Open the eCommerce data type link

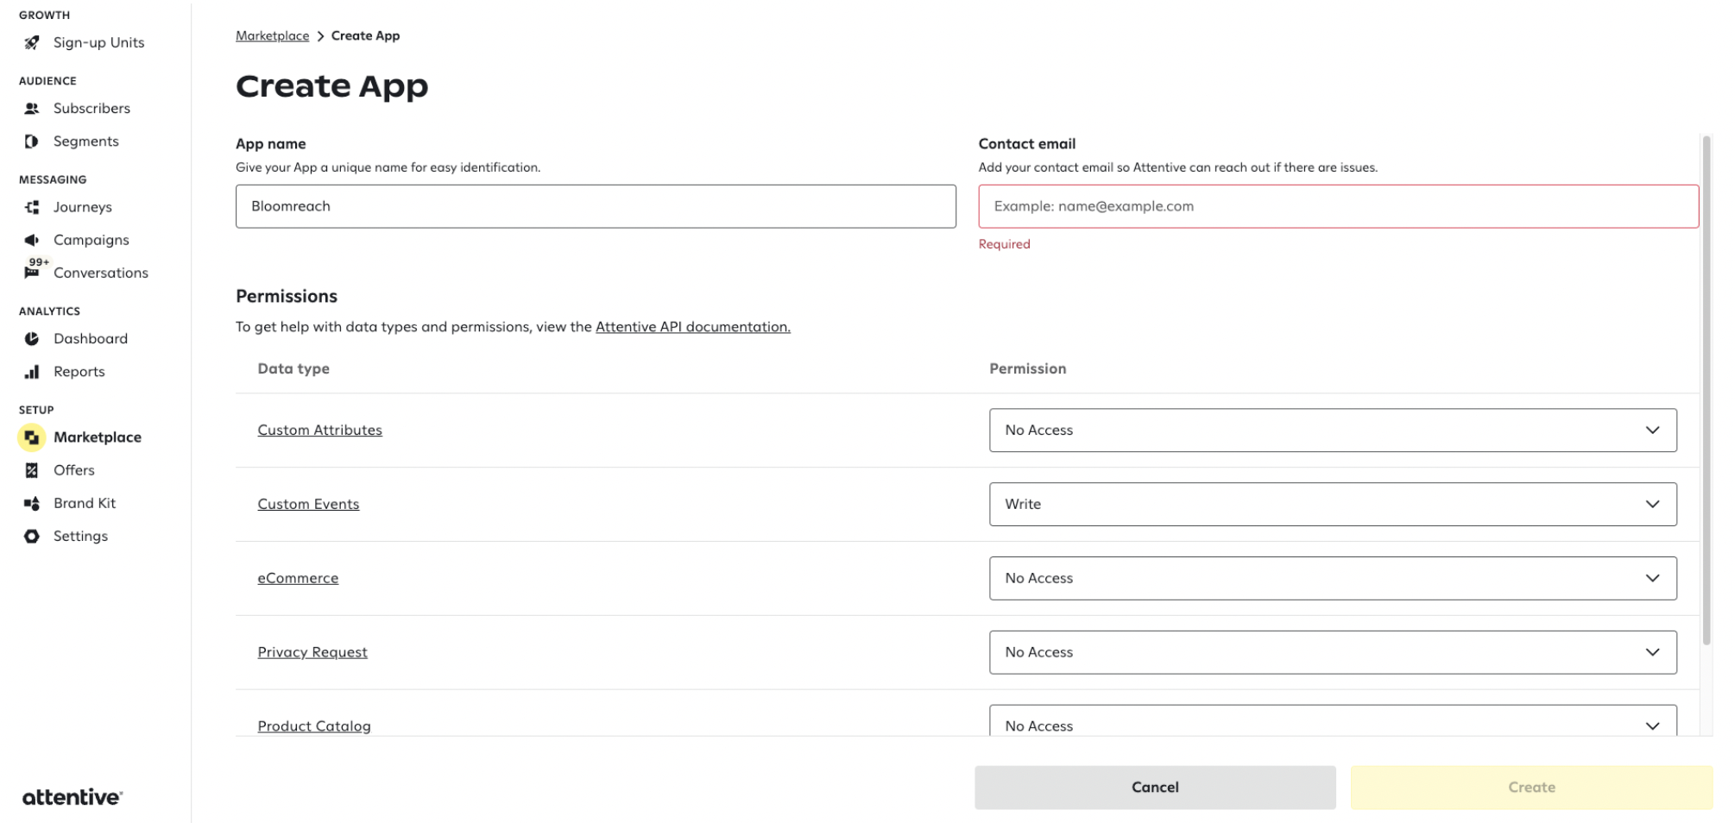click(298, 578)
